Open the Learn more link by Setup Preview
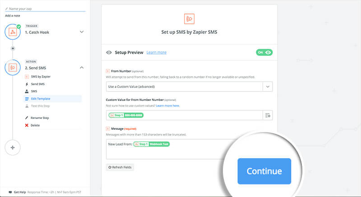361x197 pixels. coord(157,52)
